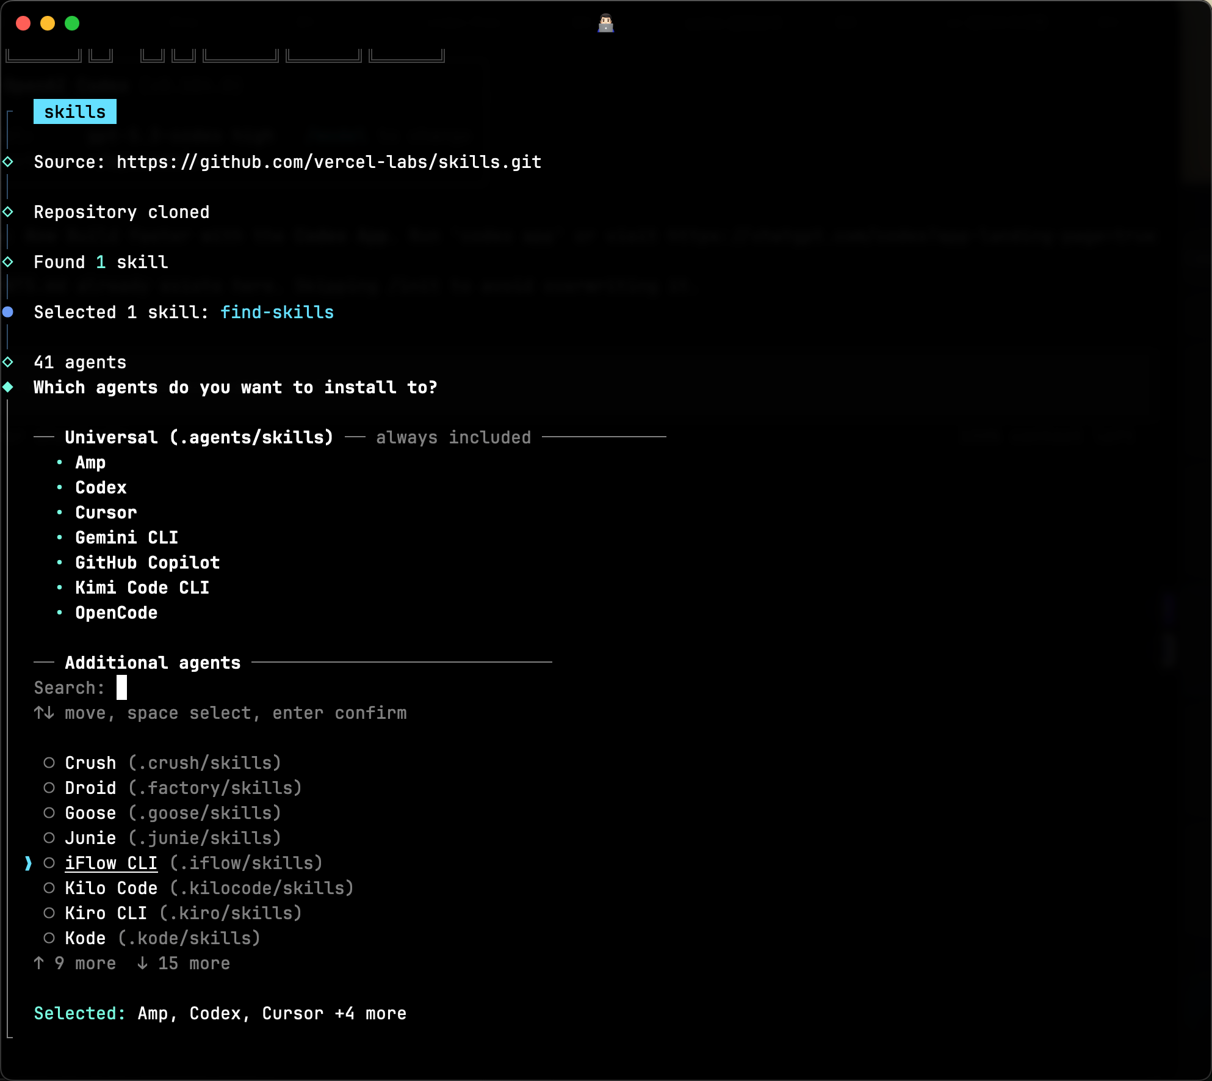Click the up-down move arrows hint
1212x1081 pixels.
coord(44,713)
